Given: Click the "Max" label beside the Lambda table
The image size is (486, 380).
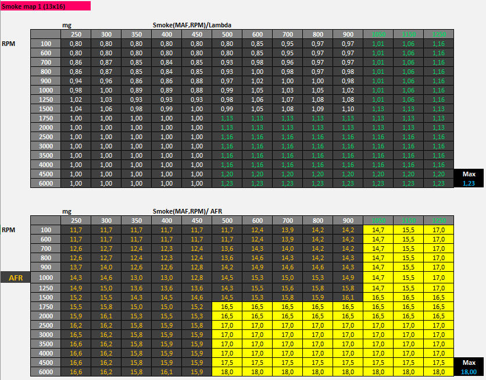Looking at the screenshot, I should 469,174.
